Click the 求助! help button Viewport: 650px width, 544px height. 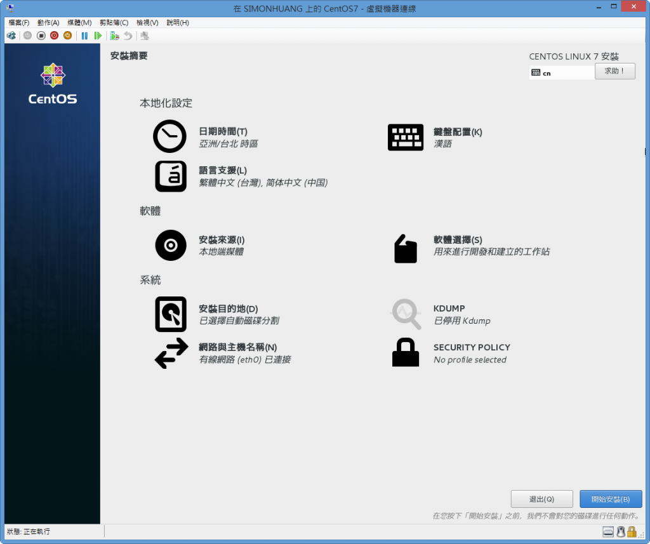[x=614, y=71]
